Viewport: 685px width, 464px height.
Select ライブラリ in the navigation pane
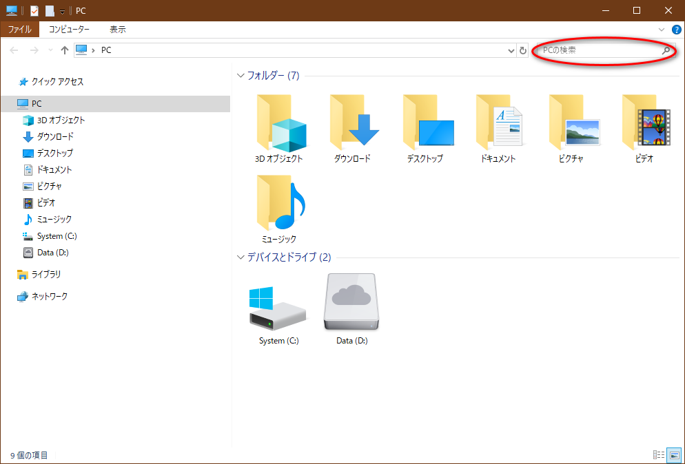pyautogui.click(x=46, y=274)
